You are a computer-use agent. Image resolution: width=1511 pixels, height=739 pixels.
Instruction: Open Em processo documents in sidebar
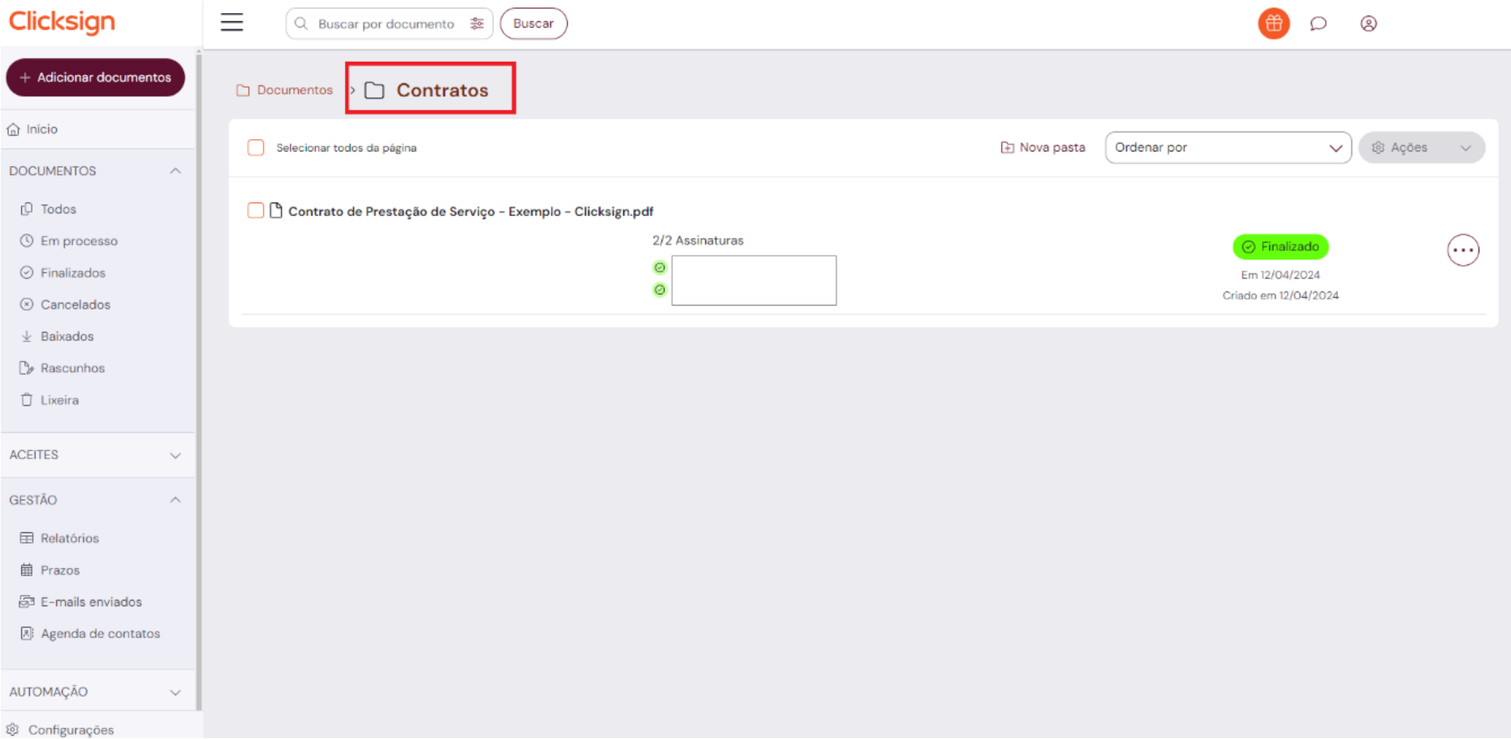tap(79, 241)
